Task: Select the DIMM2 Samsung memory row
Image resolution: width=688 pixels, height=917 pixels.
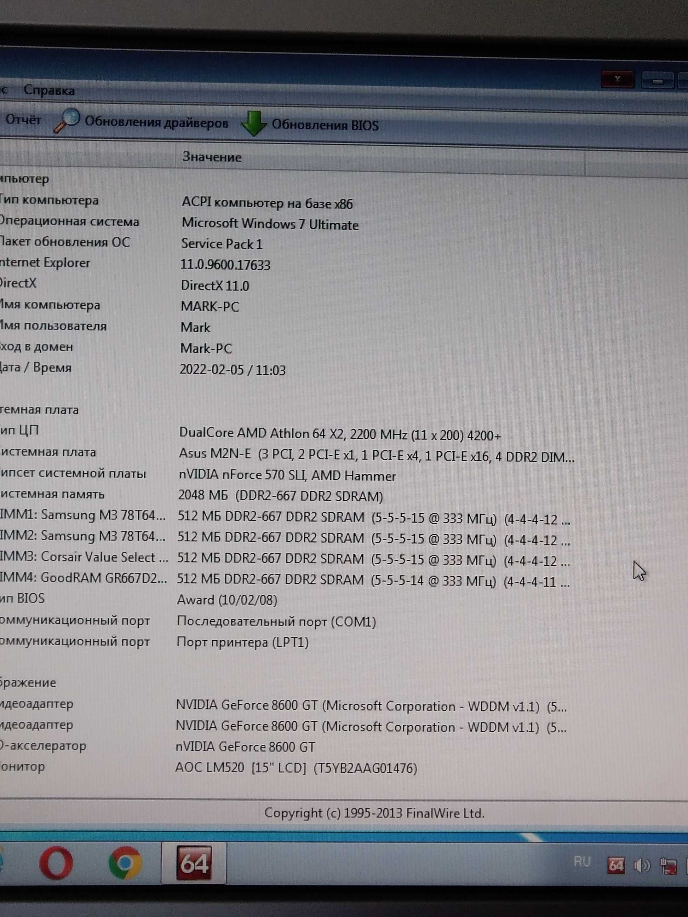Action: (285, 538)
